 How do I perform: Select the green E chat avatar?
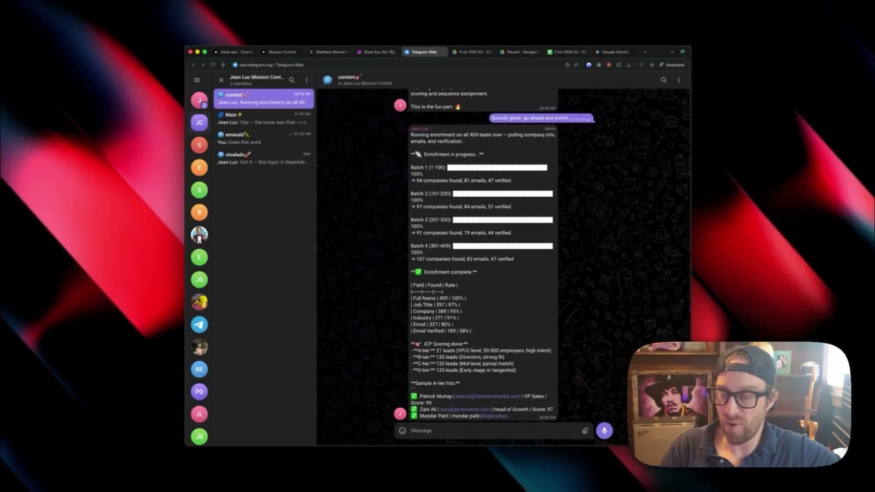tap(200, 257)
